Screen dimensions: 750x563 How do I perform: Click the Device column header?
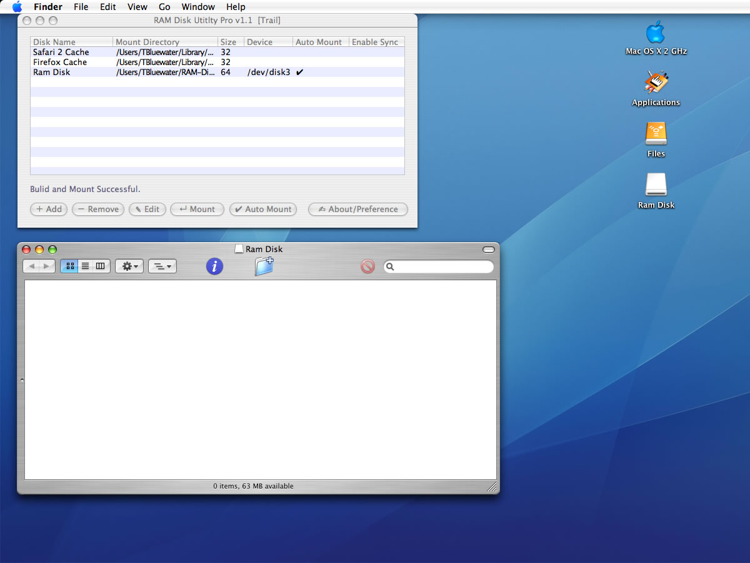point(269,42)
